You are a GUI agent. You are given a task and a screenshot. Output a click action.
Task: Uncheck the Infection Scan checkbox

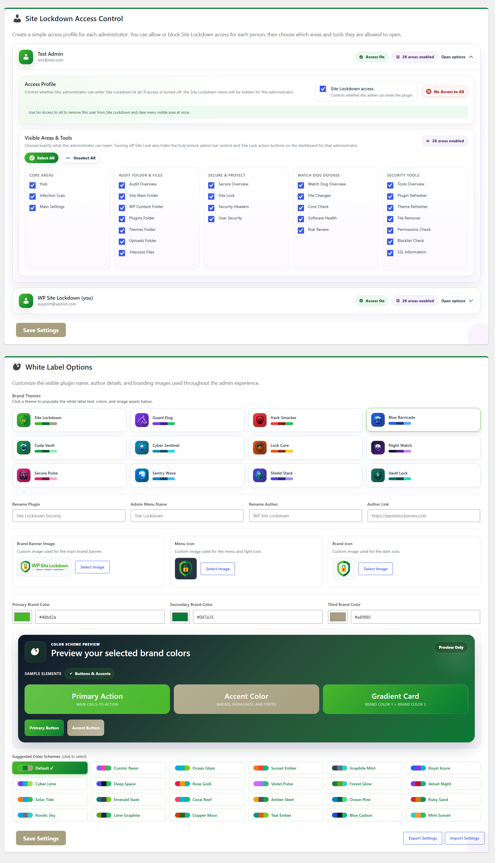pyautogui.click(x=33, y=196)
